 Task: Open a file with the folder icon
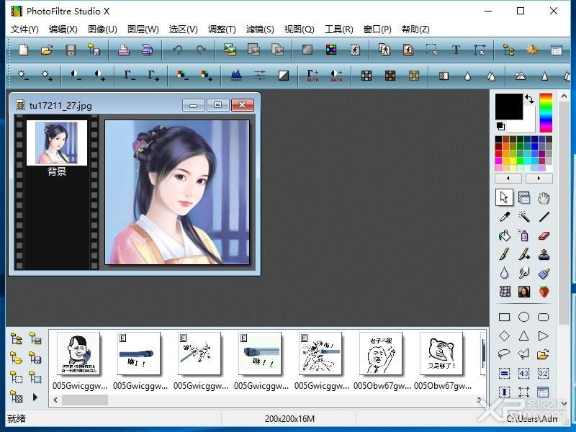pos(47,50)
